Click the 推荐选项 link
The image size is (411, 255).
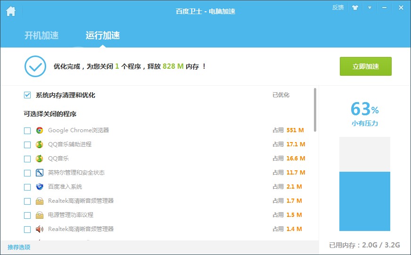pyautogui.click(x=19, y=247)
